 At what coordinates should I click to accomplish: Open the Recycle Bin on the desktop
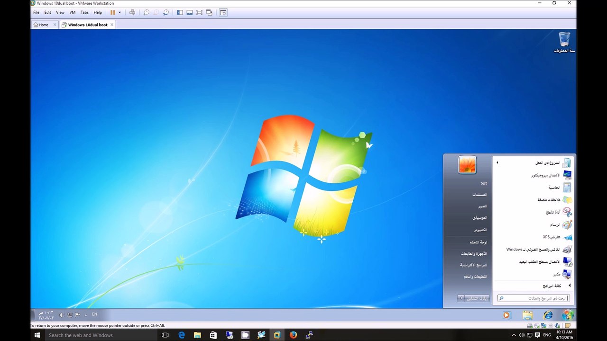click(564, 42)
